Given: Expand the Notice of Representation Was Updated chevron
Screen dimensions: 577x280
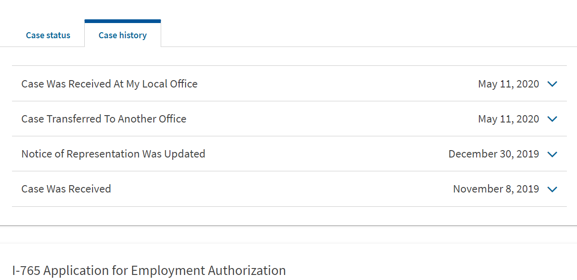Looking at the screenshot, I should point(552,154).
